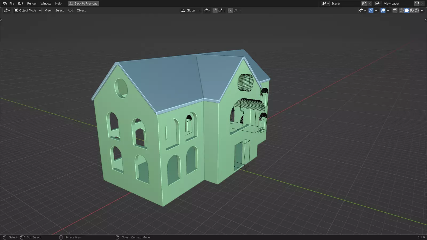Open the proportional editing falloff menu
The height and width of the screenshot is (240, 427).
(x=237, y=10)
